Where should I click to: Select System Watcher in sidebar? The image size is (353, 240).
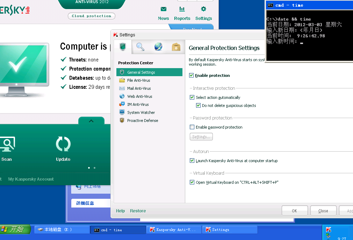coord(149,112)
